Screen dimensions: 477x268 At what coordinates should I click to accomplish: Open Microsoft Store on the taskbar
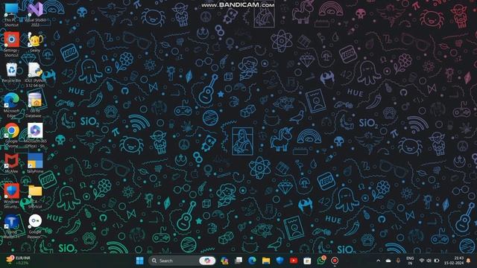pyautogui.click(x=307, y=261)
